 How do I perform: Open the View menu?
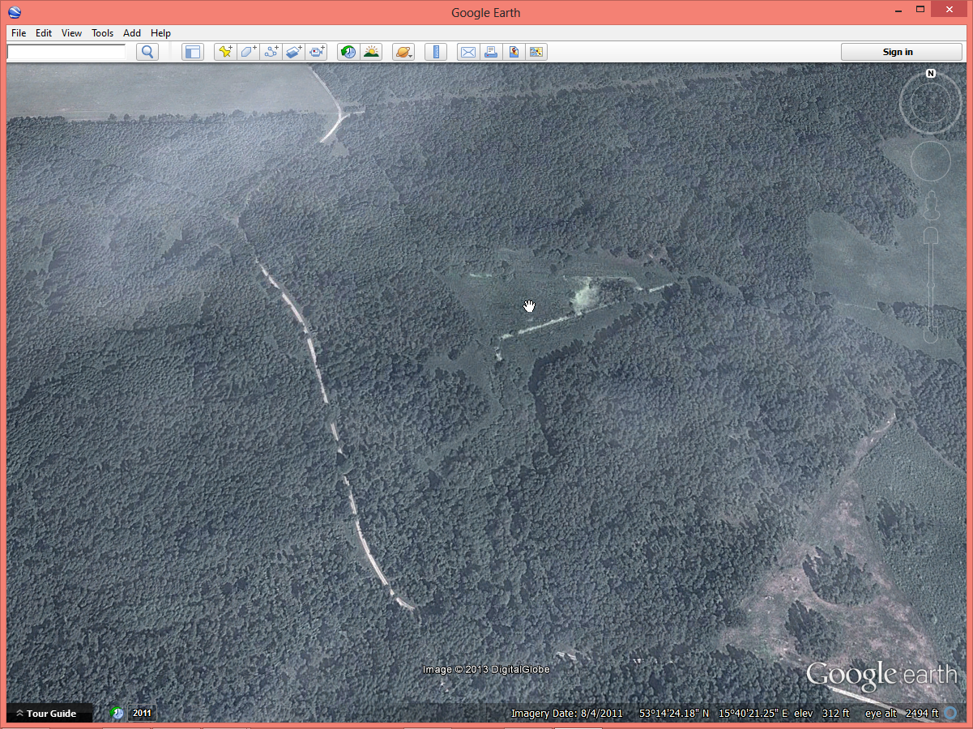tap(71, 33)
